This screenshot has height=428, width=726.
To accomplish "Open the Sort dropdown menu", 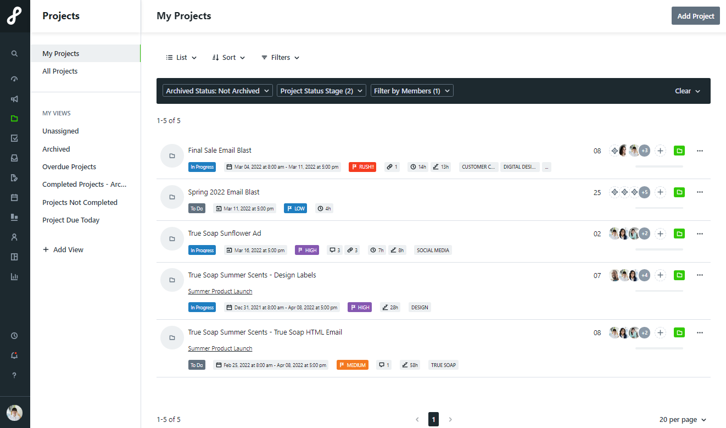I will point(228,58).
